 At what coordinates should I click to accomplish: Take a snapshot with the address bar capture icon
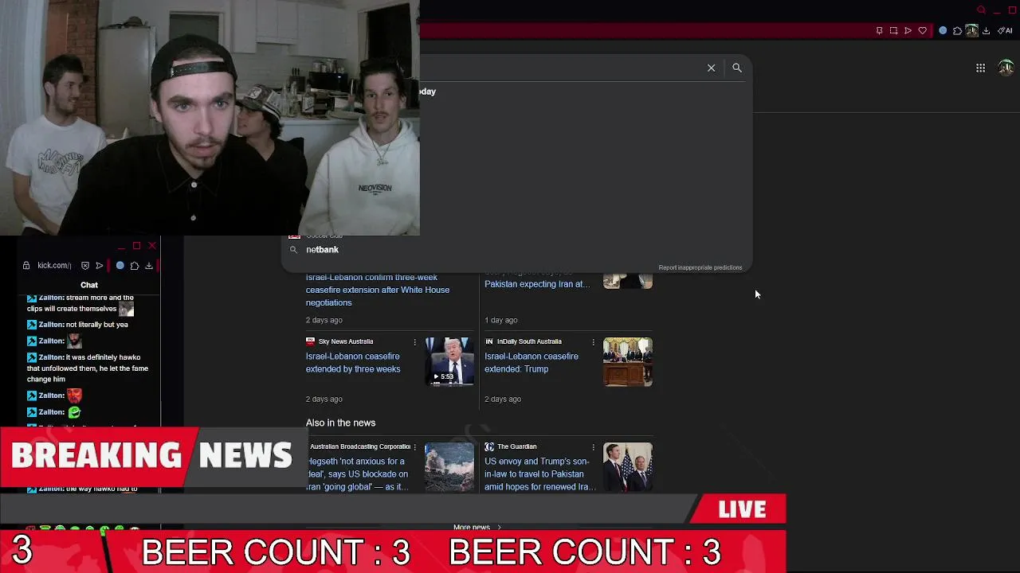coord(893,31)
